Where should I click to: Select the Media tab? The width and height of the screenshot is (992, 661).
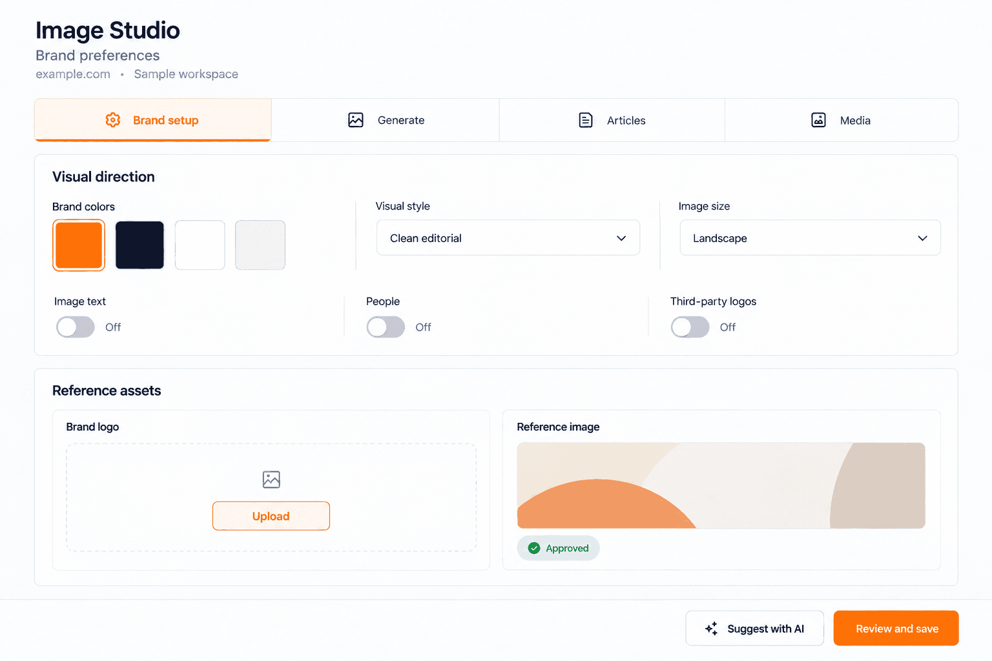[842, 120]
